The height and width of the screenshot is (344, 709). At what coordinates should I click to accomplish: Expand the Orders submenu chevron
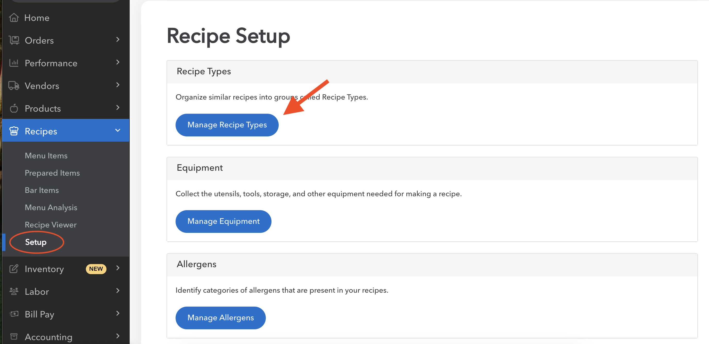pos(118,40)
